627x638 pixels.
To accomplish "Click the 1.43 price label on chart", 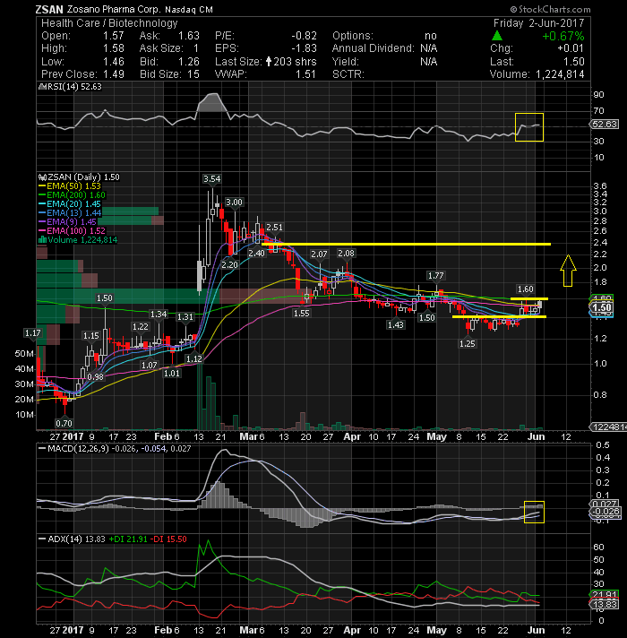I will coord(396,324).
